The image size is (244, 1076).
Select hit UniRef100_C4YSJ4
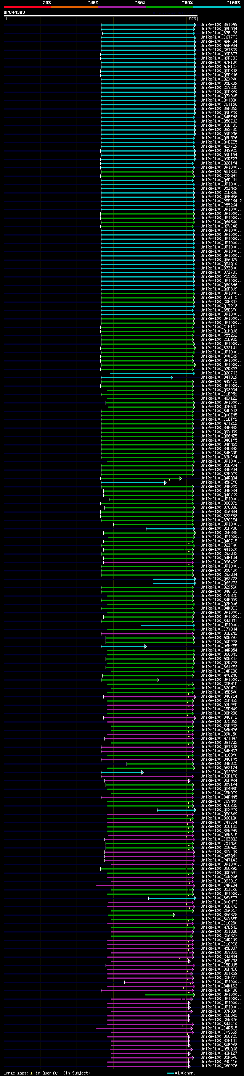(x=219, y=823)
